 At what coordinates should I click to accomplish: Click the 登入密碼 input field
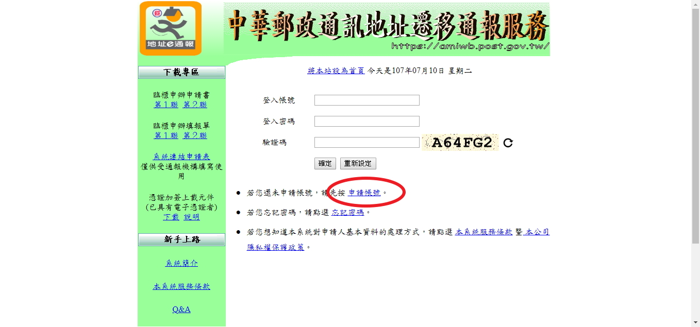[x=367, y=122]
